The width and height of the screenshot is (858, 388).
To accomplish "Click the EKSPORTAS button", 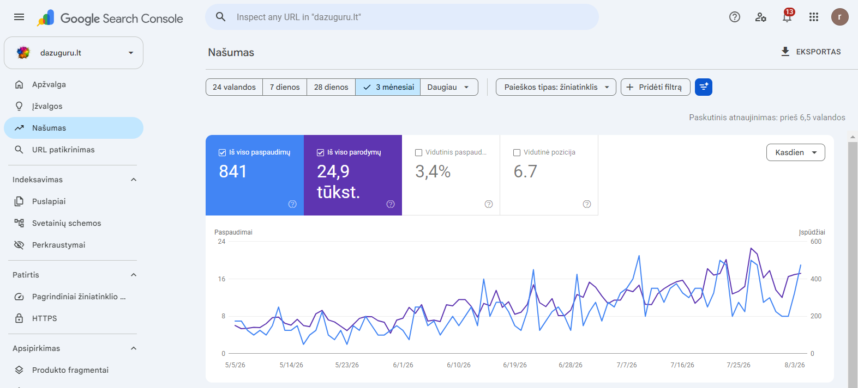I will [811, 52].
